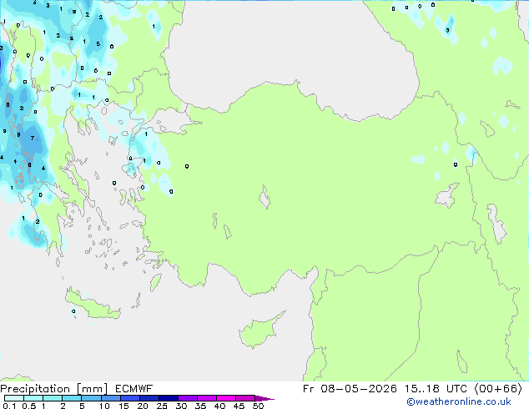Click the purple arrow beyond 50
The height and width of the screenshot is (409, 529).
pyautogui.click(x=264, y=398)
